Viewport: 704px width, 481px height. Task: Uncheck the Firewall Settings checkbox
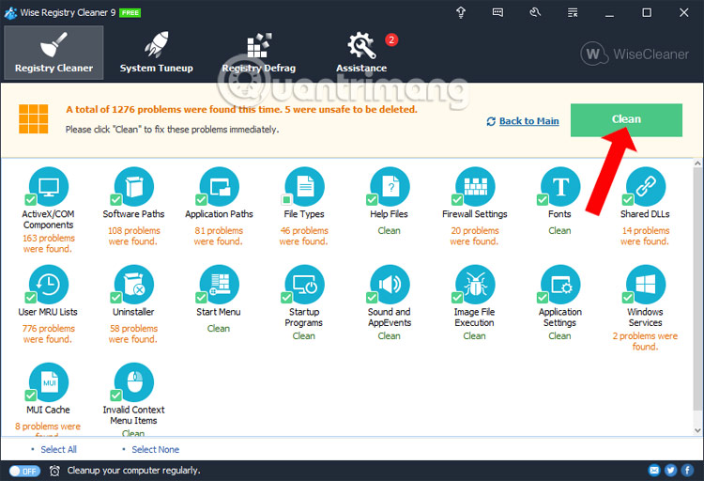(457, 199)
